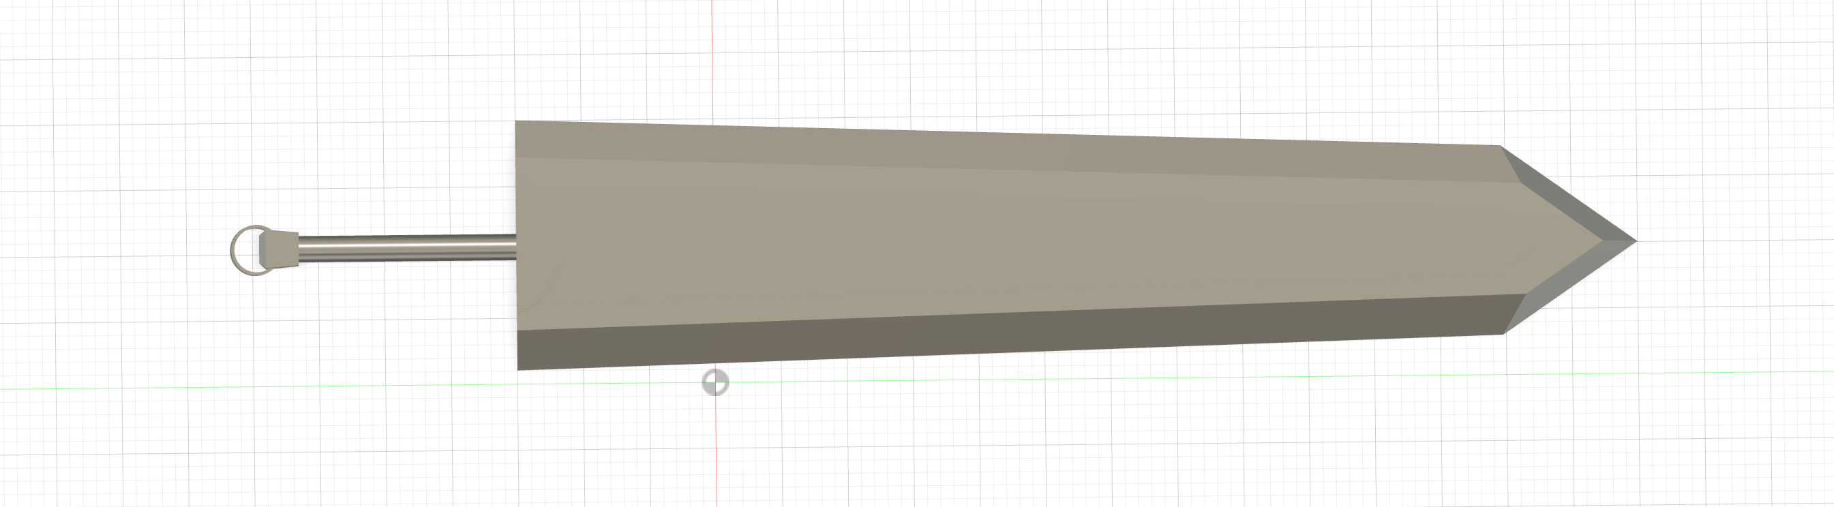The image size is (1834, 507).
Task: Select the large flat center face of the blade
Action: click(x=997, y=242)
